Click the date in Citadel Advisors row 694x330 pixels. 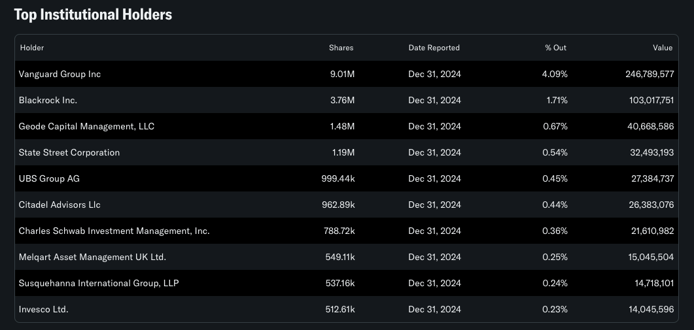[x=434, y=205]
